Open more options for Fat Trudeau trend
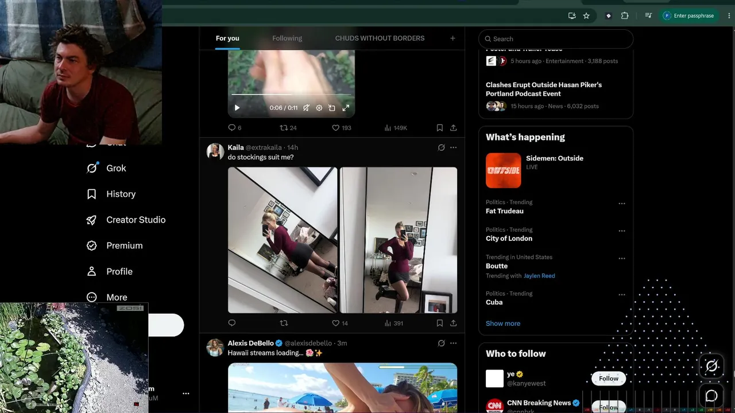This screenshot has width=735, height=413. click(x=621, y=204)
